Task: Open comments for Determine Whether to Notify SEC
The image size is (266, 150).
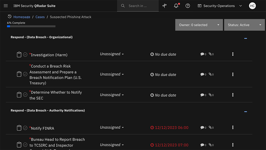Action: pyautogui.click(x=203, y=95)
